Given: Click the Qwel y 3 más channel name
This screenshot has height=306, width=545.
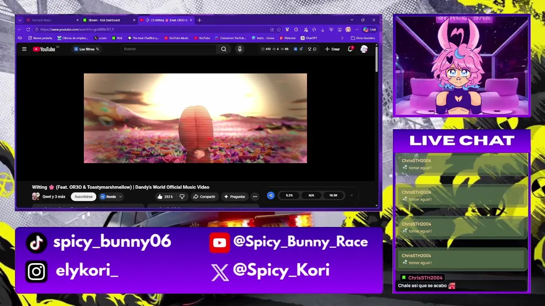Looking at the screenshot, I should [x=54, y=197].
